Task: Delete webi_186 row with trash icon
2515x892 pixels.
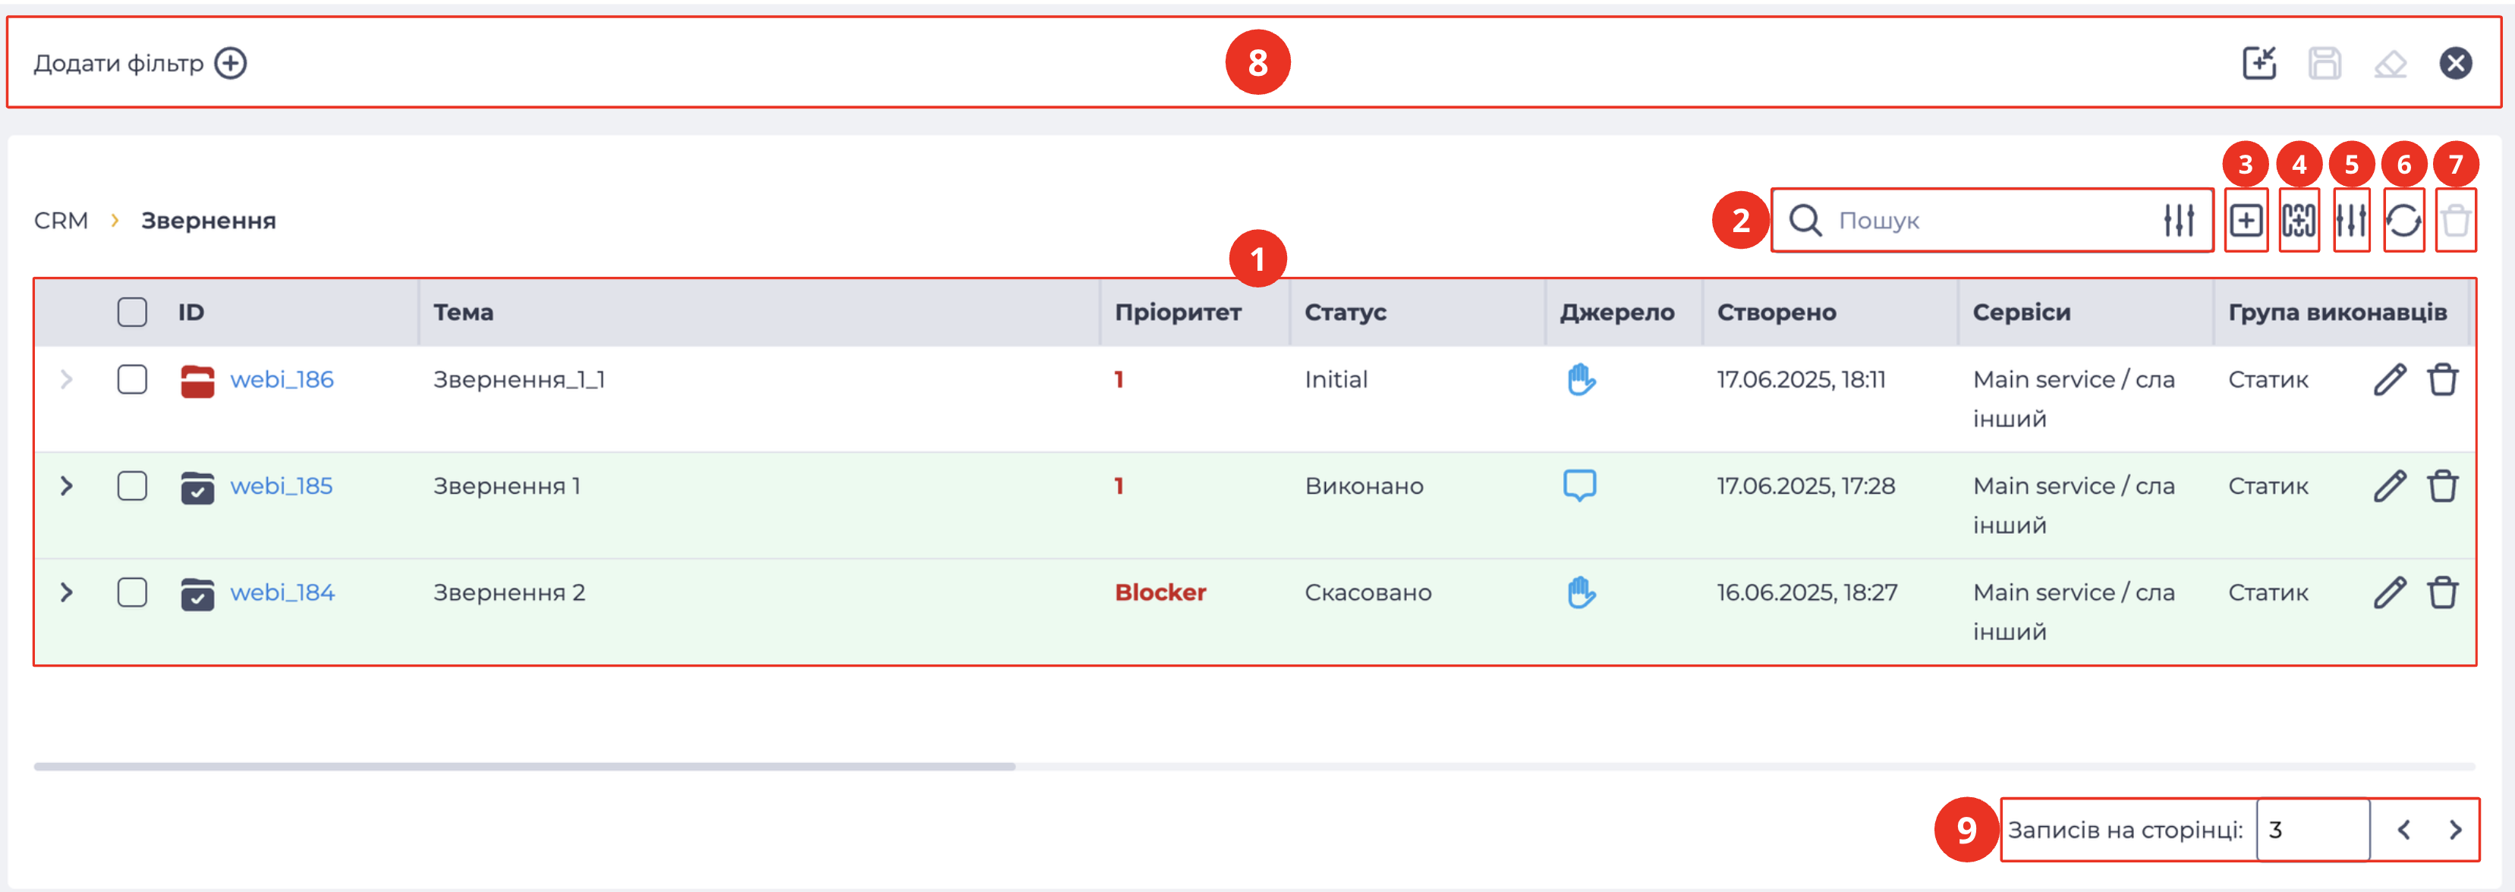Action: [2442, 380]
